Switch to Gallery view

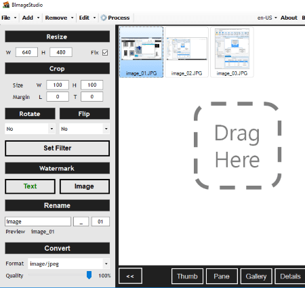tap(256, 276)
